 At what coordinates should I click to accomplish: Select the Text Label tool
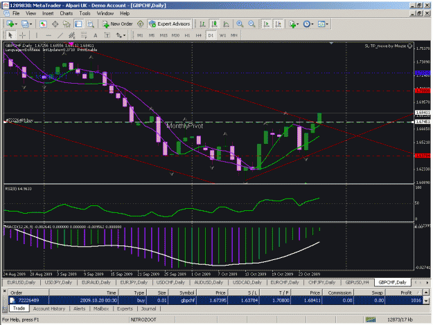click(107, 35)
